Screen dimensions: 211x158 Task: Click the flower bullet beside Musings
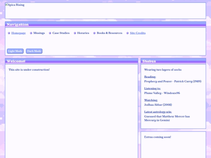31,33
